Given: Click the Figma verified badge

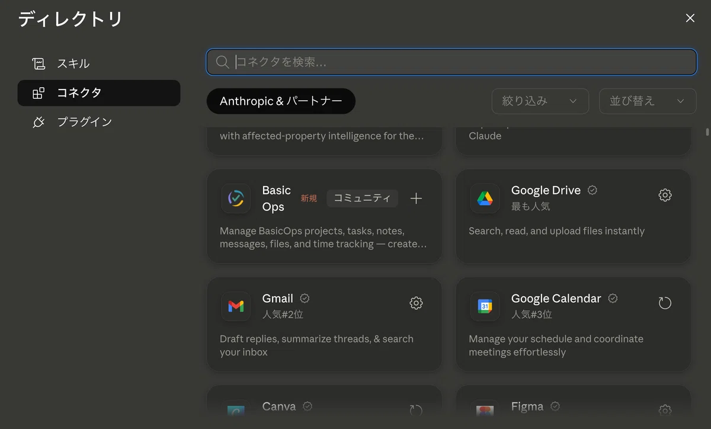Looking at the screenshot, I should pyautogui.click(x=555, y=406).
